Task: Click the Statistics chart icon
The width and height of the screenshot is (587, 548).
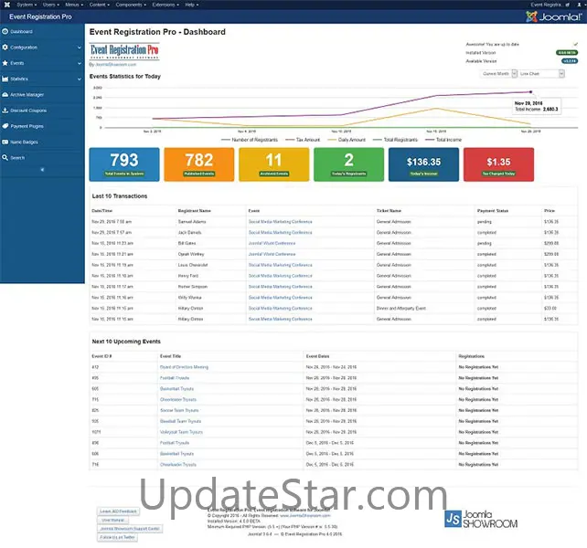Action: 5,79
